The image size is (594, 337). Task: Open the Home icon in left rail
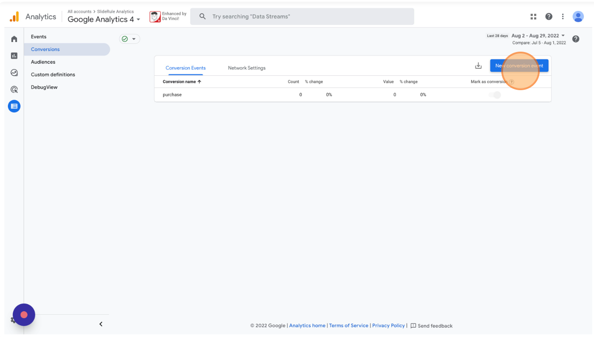pyautogui.click(x=14, y=39)
